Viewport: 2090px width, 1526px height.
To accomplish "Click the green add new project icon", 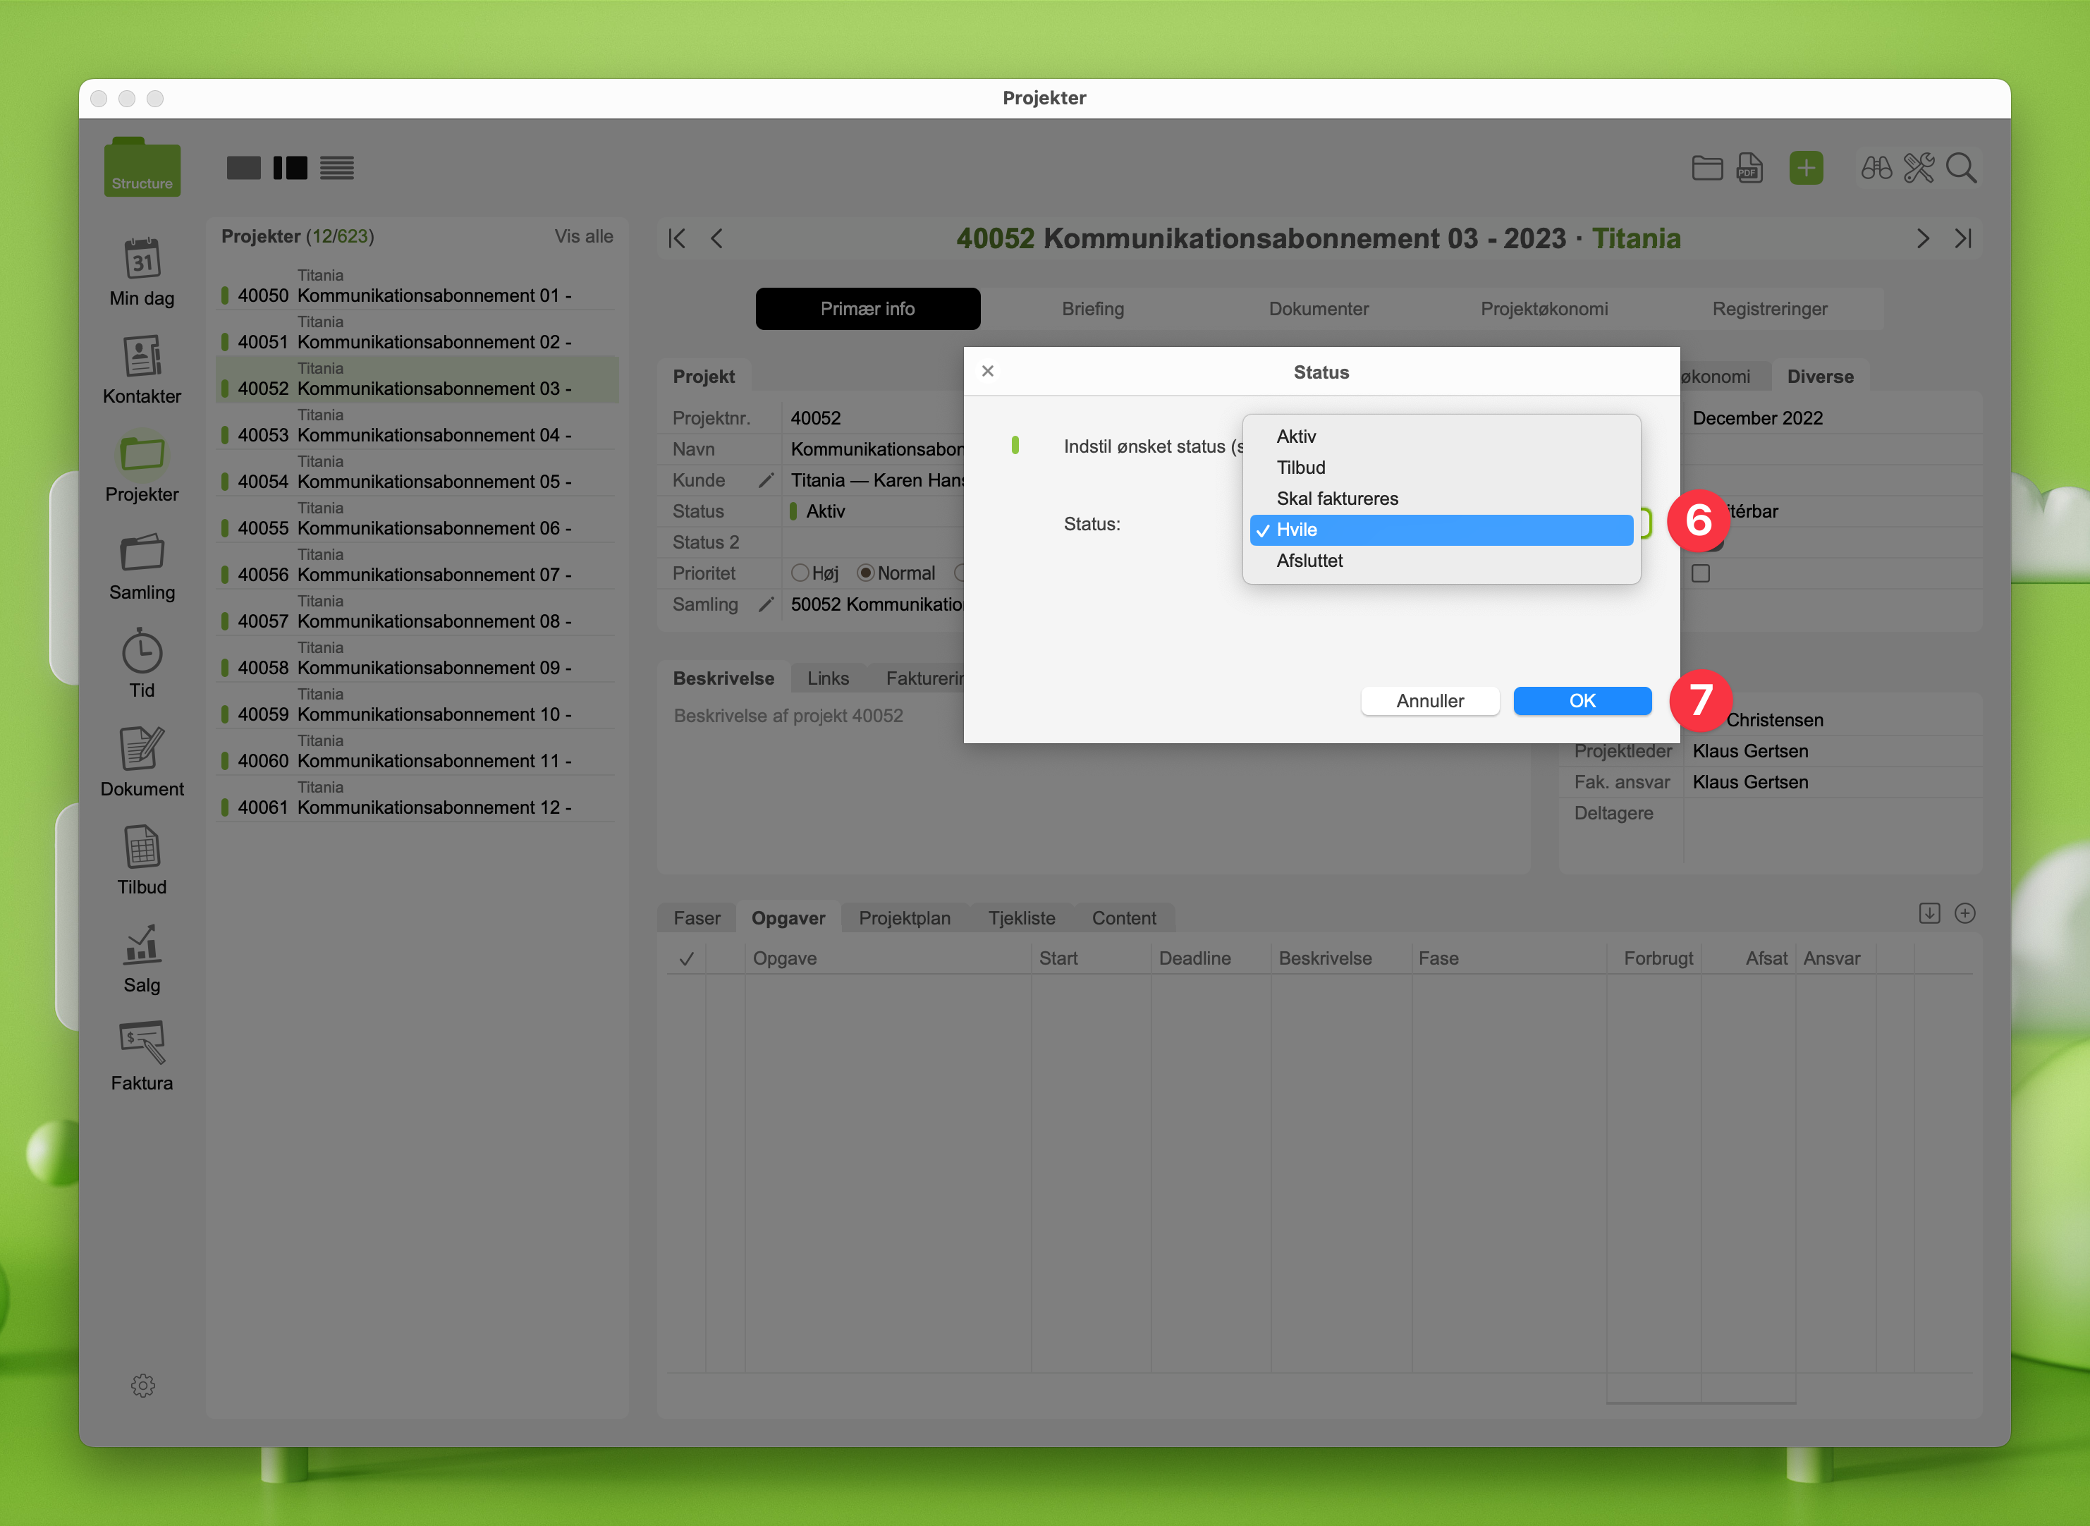I will point(1806,168).
